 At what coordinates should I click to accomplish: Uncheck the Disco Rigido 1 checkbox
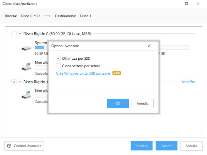[14, 82]
